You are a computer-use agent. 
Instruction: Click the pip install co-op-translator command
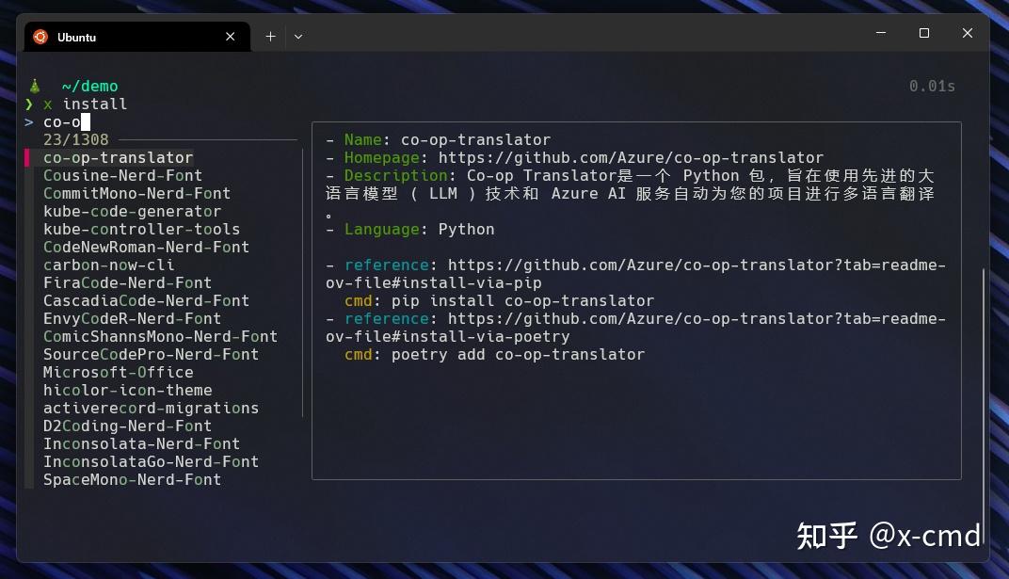point(522,301)
